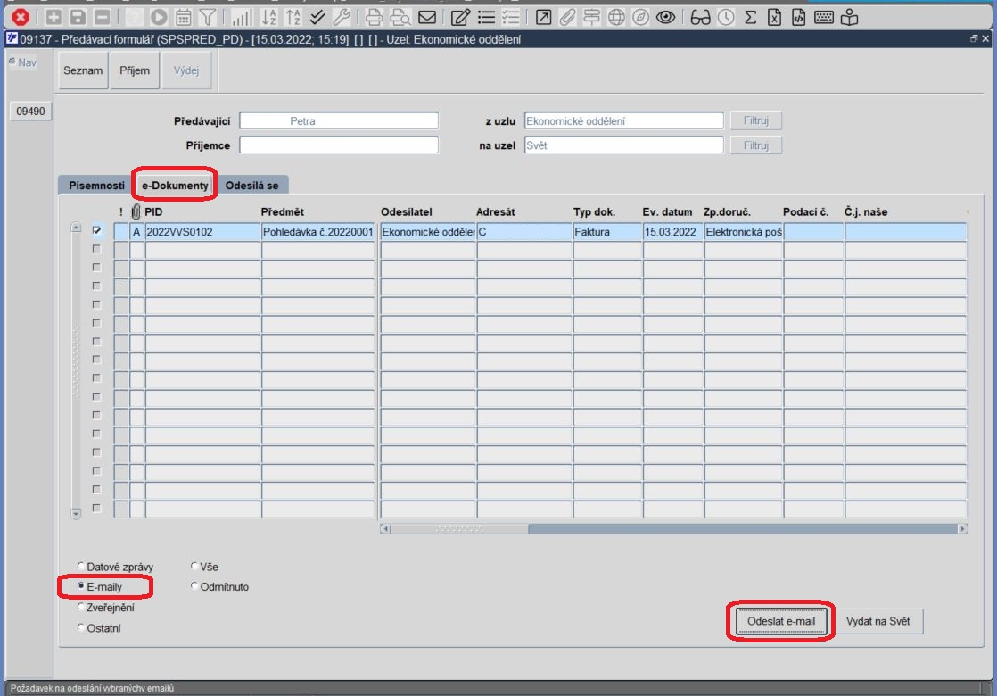The width and height of the screenshot is (997, 696).
Task: Click the filter funnel icon in toolbar
Action: 207,17
